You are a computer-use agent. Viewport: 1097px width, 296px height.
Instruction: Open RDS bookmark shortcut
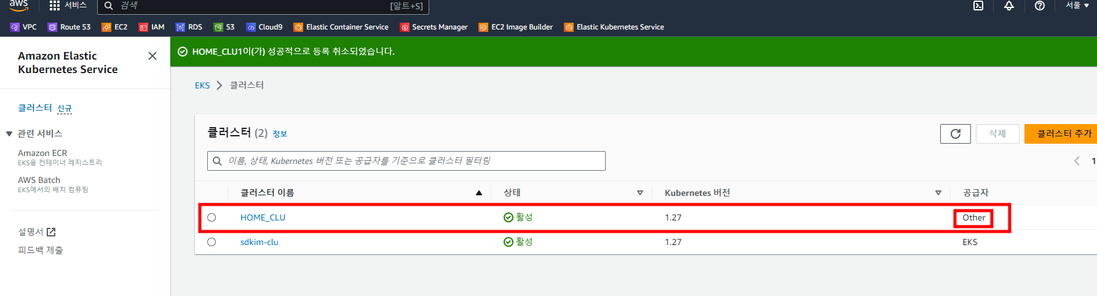[189, 27]
